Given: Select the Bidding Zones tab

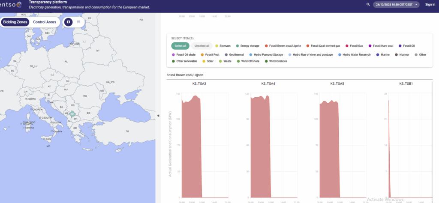Looking at the screenshot, I should tap(15, 22).
